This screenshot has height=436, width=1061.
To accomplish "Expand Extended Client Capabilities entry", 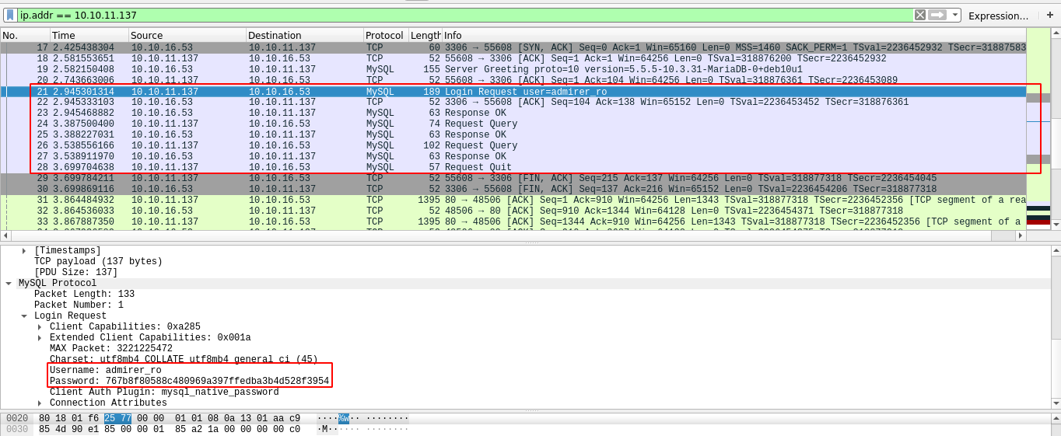I will click(x=40, y=337).
